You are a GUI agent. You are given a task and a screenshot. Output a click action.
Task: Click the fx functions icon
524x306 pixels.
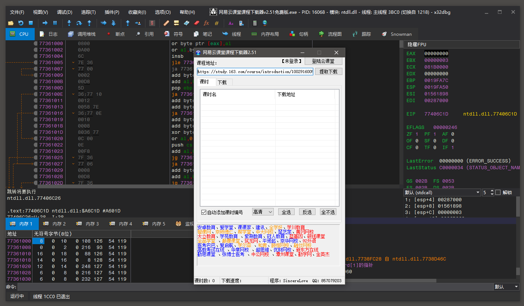(x=207, y=23)
